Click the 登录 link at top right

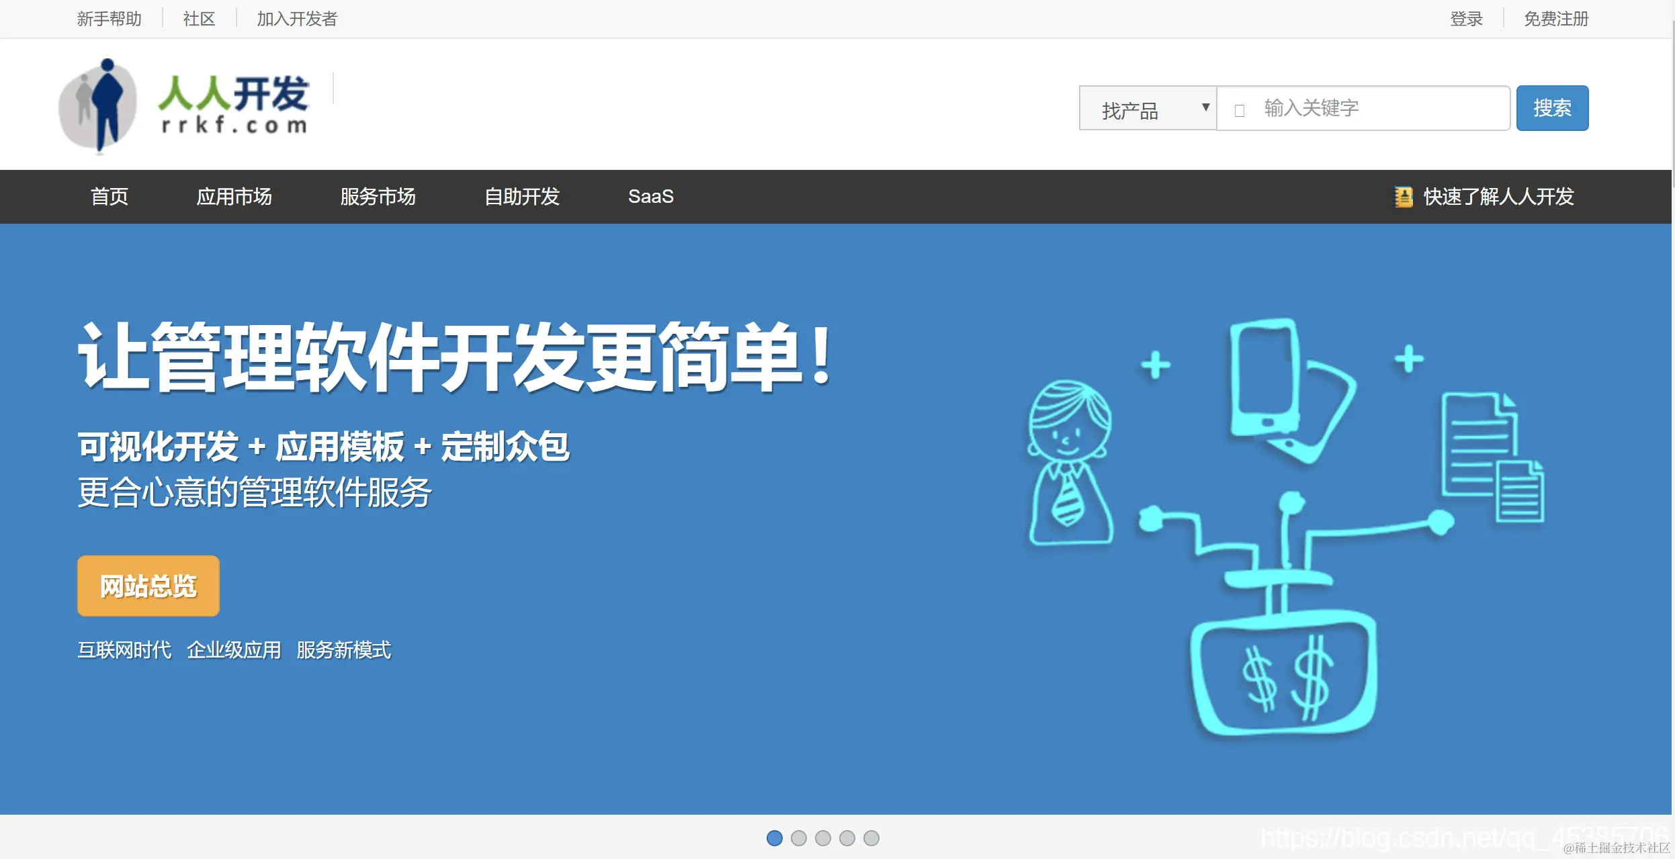click(1466, 19)
